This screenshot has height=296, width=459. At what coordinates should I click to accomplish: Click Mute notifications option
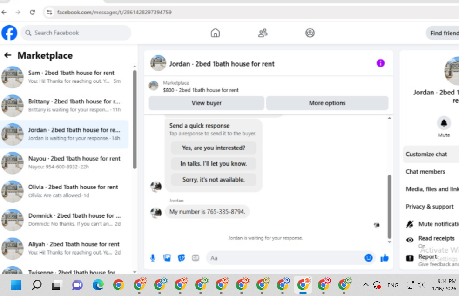click(x=432, y=224)
